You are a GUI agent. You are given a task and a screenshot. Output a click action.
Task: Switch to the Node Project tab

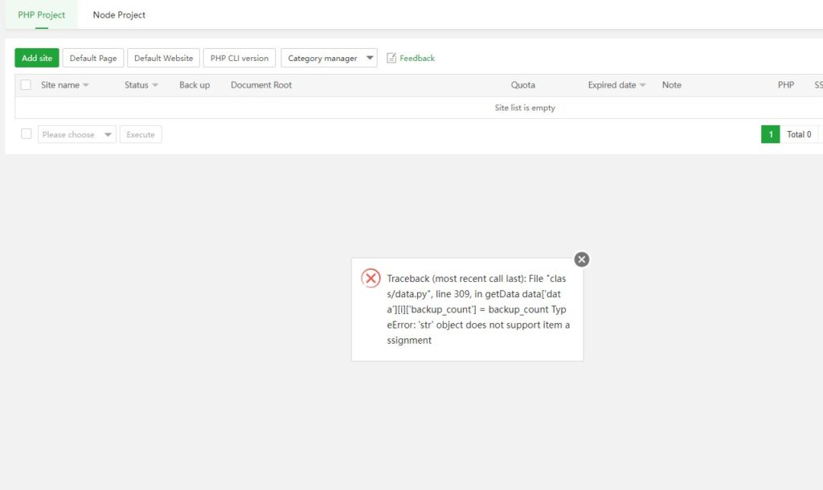118,14
